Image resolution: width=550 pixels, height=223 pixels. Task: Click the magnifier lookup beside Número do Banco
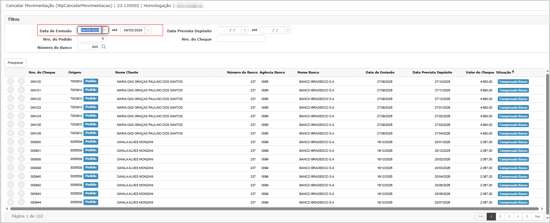104,47
